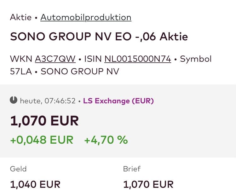Image resolution: width=236 pixels, height=190 pixels.
Task: Click the Geld label
Action: coord(18,169)
